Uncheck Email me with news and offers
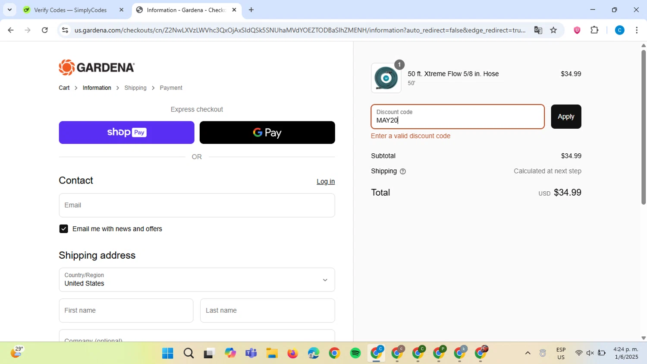 click(63, 229)
